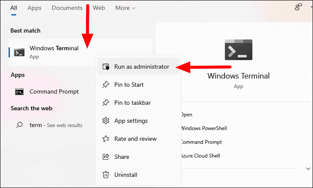Launch Command Prompt from the preview pane

click(201, 142)
